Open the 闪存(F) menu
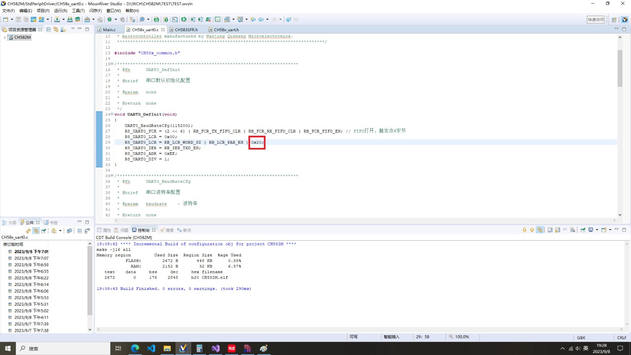Screen dimensions: 631x355 (95, 11)
